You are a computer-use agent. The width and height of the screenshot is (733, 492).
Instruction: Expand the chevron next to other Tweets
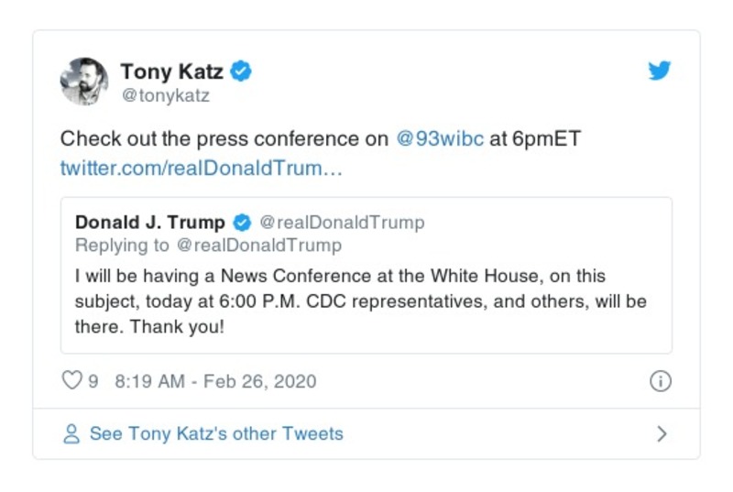tap(662, 434)
